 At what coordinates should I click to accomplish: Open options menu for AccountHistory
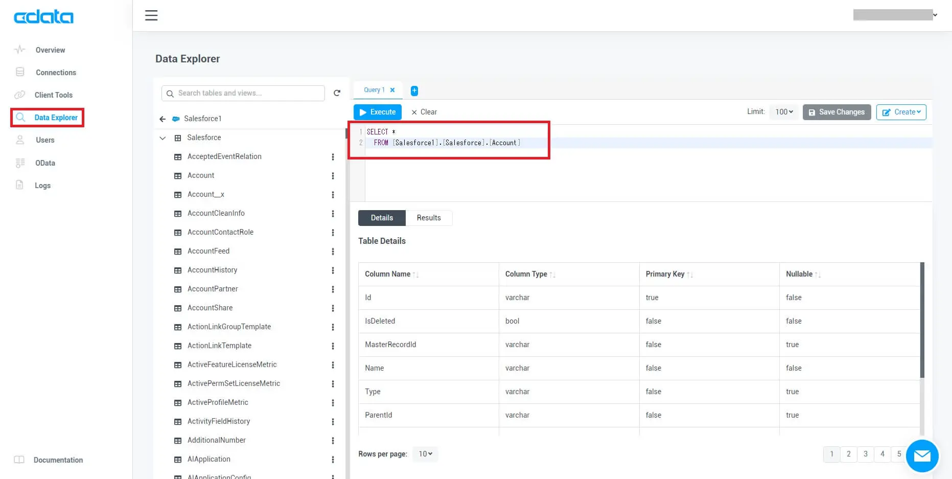[x=333, y=270]
